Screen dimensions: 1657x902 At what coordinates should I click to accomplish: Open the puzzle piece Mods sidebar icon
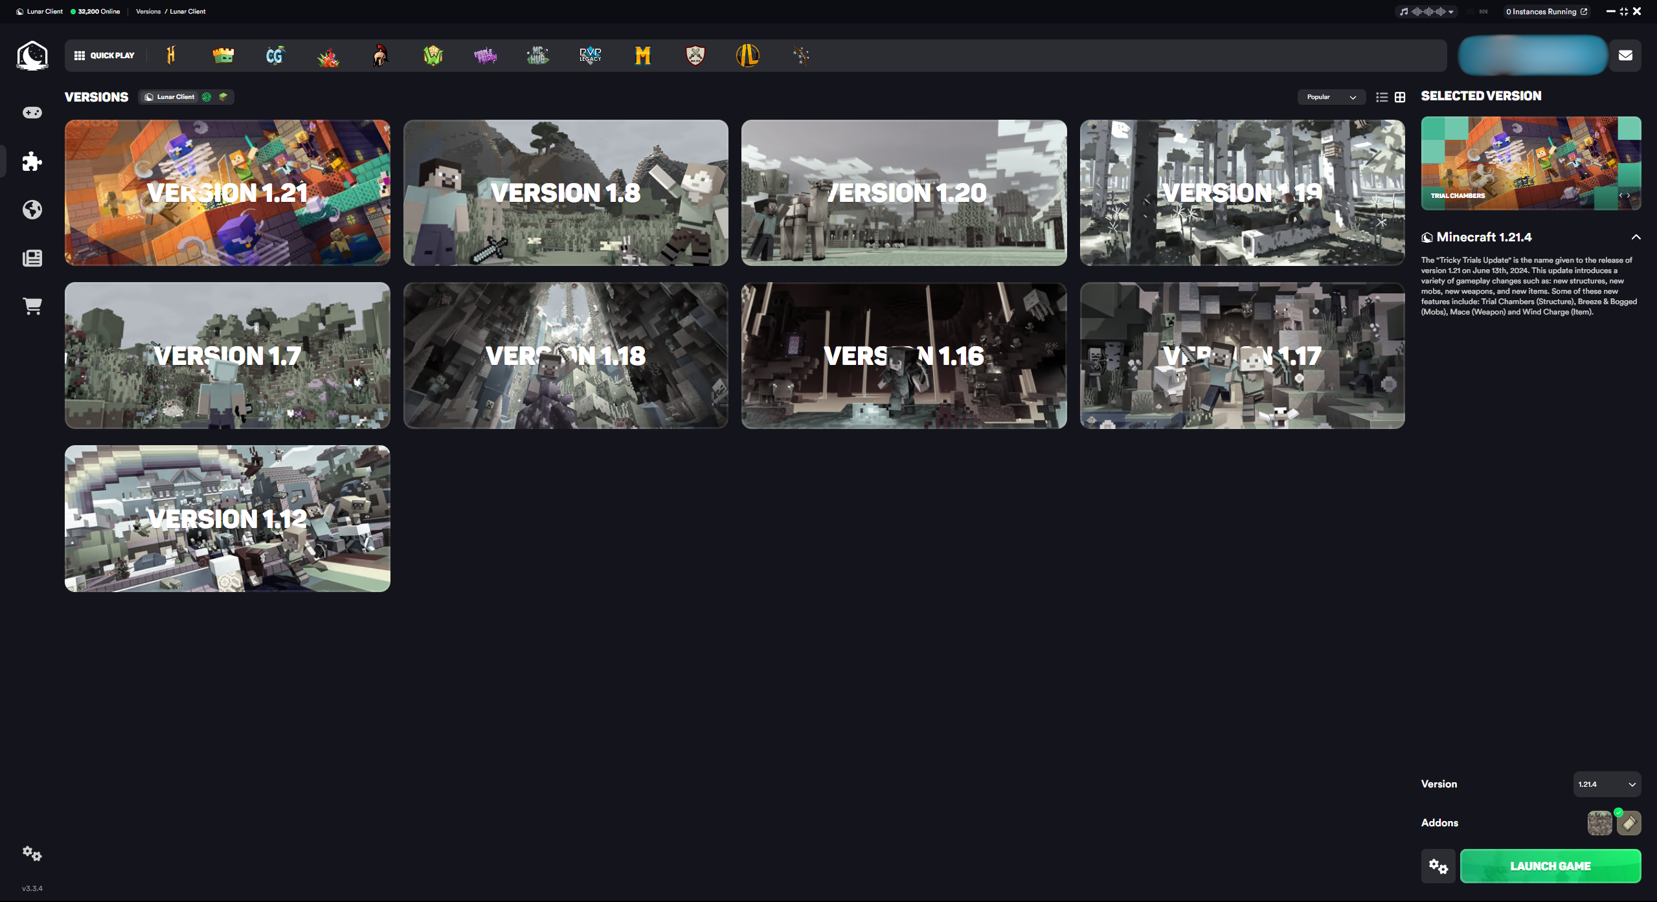32,161
